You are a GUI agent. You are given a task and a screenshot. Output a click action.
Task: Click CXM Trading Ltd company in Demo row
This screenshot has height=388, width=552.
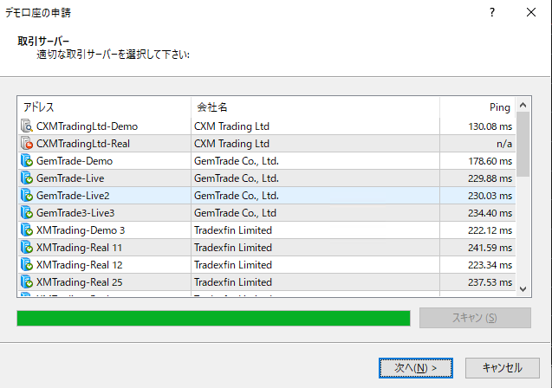[x=231, y=126]
